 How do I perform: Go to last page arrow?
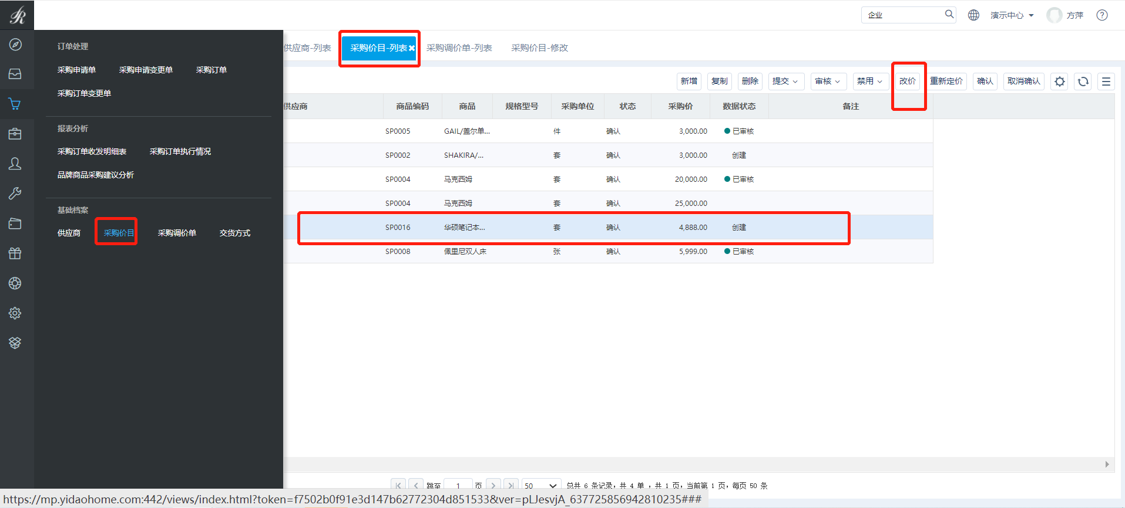pyautogui.click(x=511, y=485)
